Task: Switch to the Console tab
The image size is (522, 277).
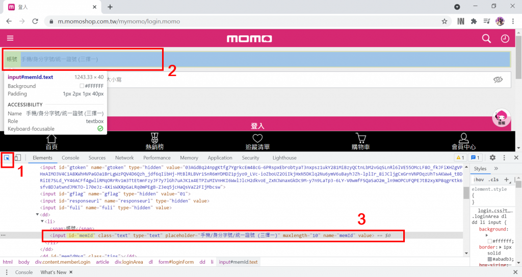Action: pos(70,158)
